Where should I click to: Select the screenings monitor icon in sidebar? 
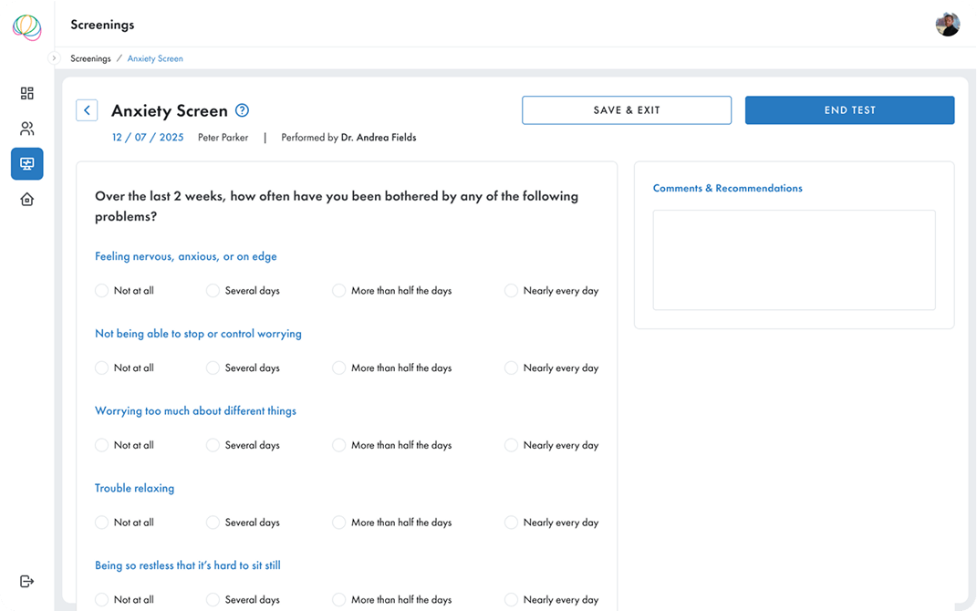pyautogui.click(x=26, y=164)
